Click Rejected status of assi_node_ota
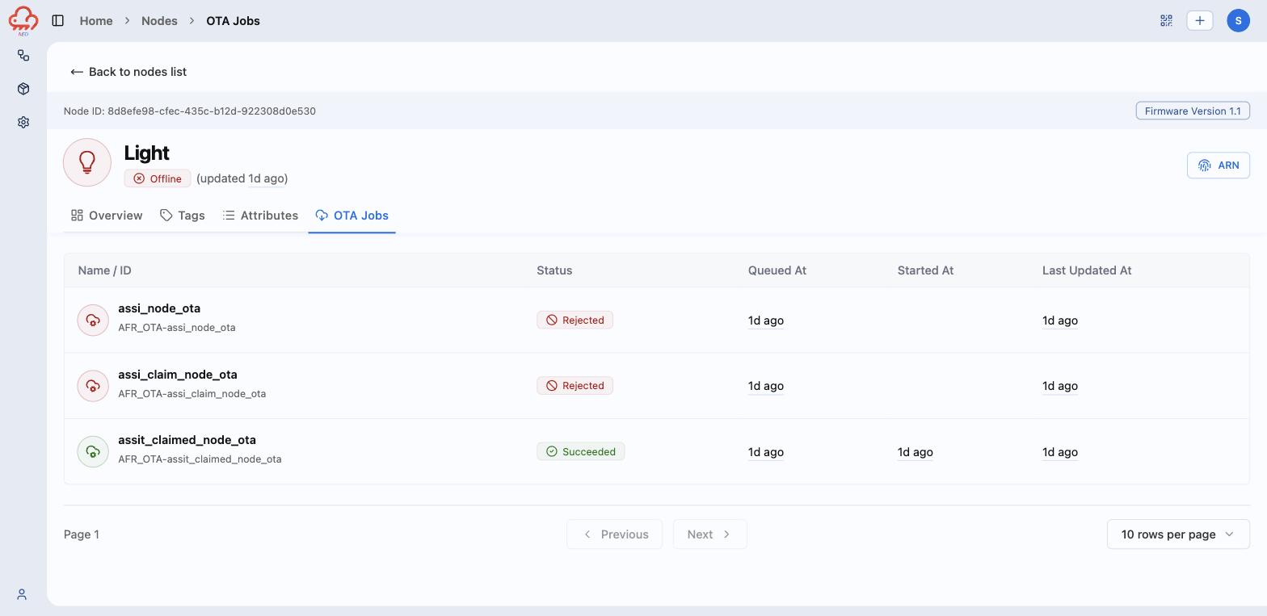The height and width of the screenshot is (616, 1267). (575, 320)
